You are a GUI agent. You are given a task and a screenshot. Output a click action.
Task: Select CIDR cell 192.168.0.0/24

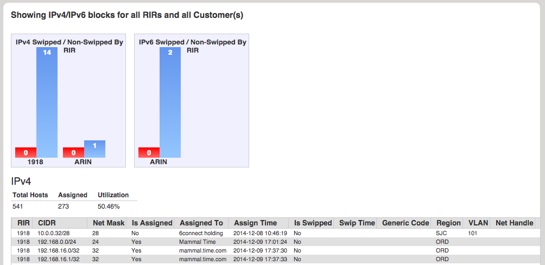(x=56, y=242)
